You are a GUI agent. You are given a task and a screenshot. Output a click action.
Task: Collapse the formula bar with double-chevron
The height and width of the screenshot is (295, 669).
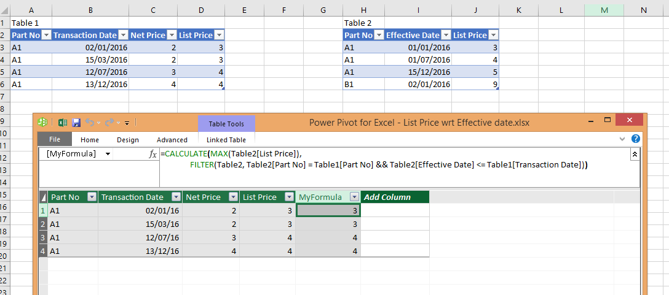click(x=635, y=155)
